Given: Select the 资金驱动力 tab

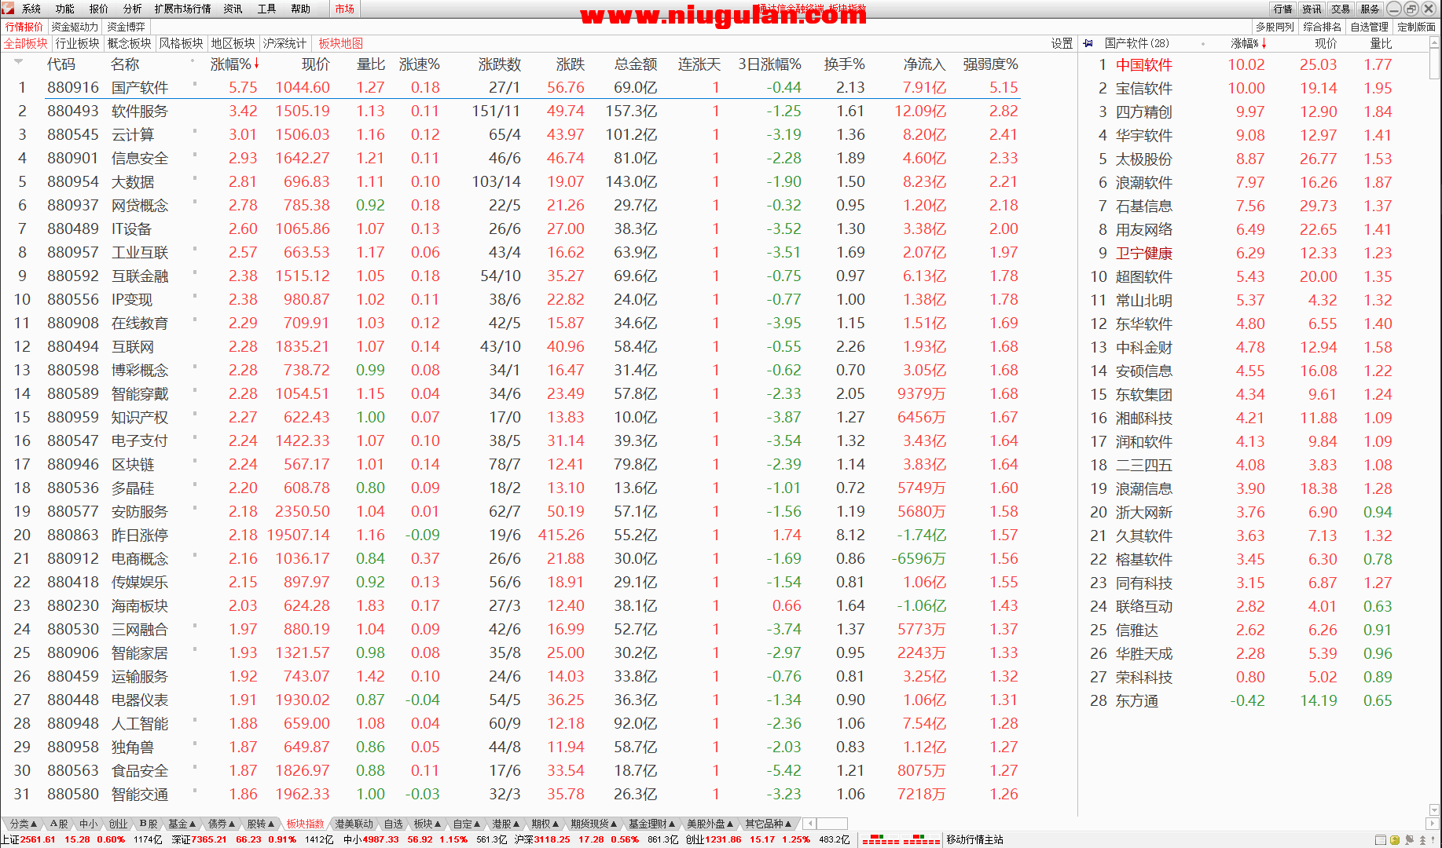Looking at the screenshot, I should [75, 27].
